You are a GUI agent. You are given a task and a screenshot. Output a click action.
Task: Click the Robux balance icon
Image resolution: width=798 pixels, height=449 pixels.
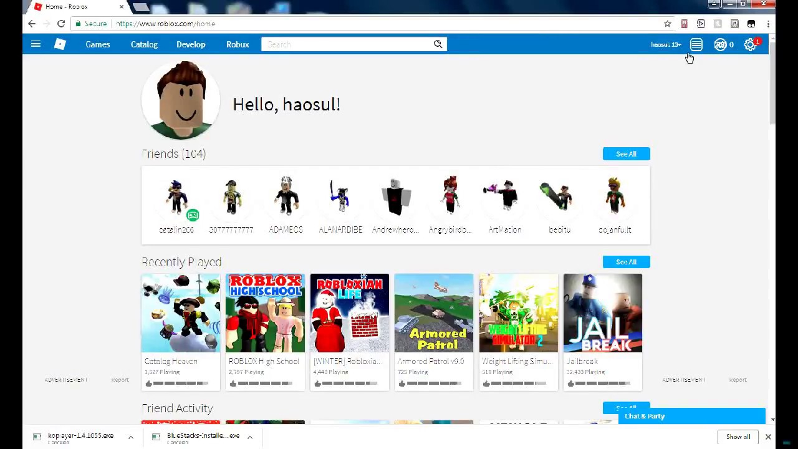[x=720, y=44]
